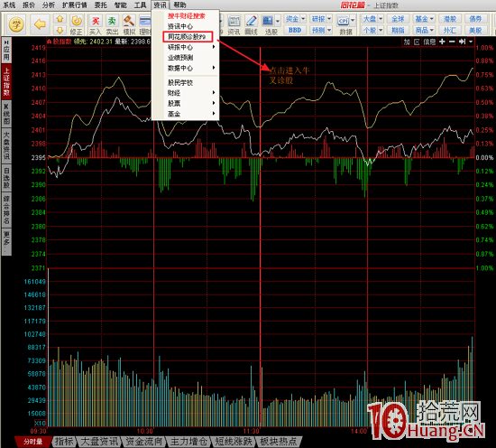Open dropdown arrow beside 大盘 button
496x448 pixels.
(381, 19)
